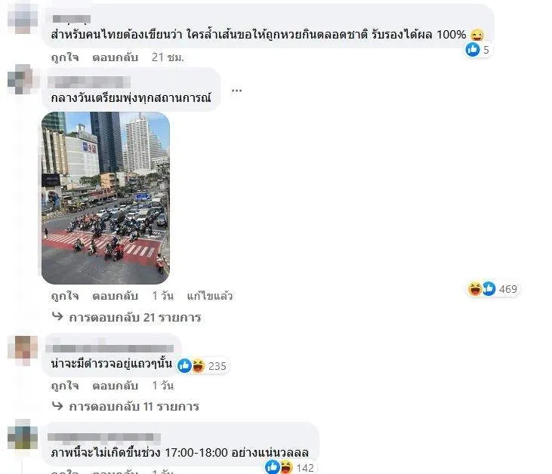
Task: Click the haha icon beside count 235
Action: (198, 366)
